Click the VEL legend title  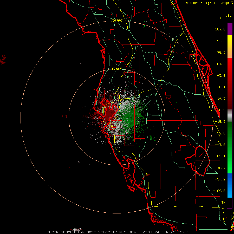click(228, 16)
